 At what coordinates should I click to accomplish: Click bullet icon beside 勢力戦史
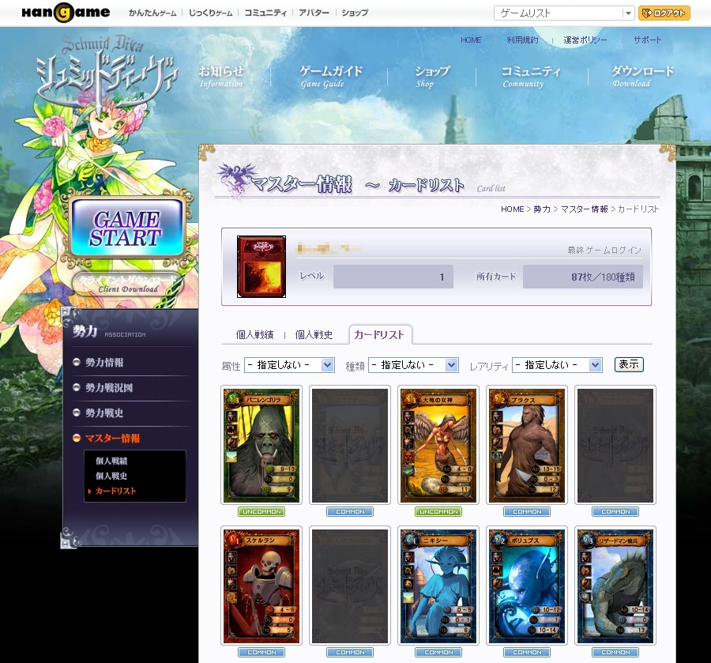pyautogui.click(x=77, y=412)
